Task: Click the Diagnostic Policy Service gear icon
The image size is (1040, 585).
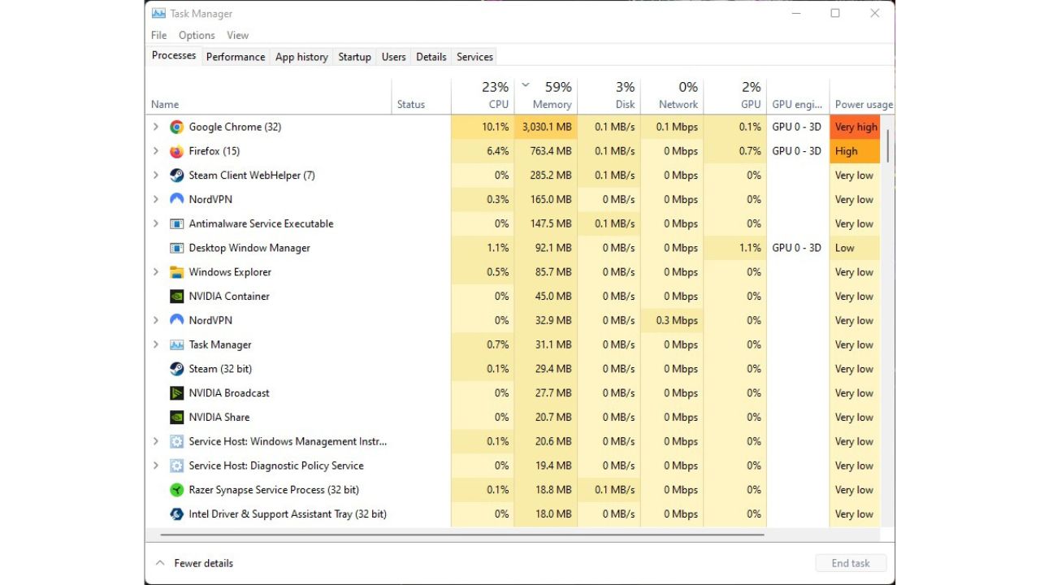Action: tap(176, 466)
